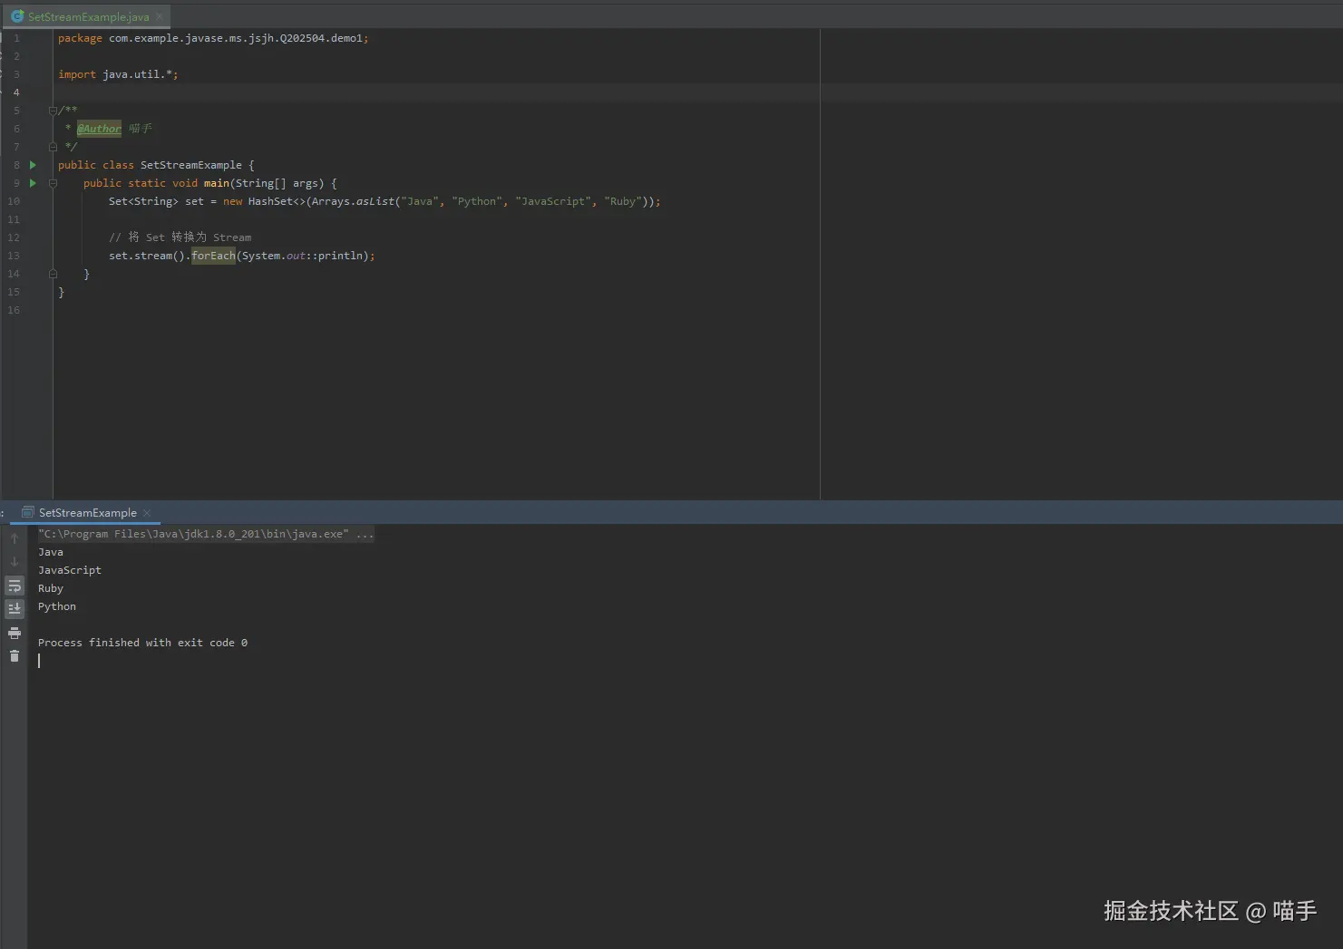
Task: Click the highlighted forEach method call
Action: (213, 256)
